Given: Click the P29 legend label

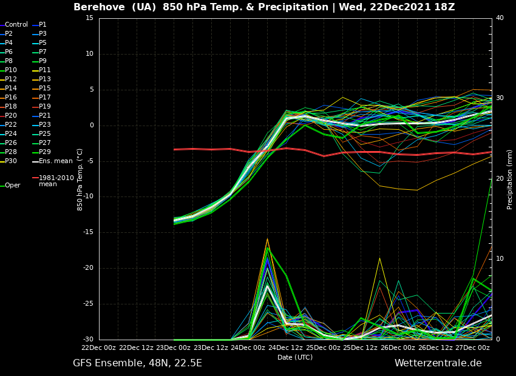Looking at the screenshot, I should click(44, 152).
